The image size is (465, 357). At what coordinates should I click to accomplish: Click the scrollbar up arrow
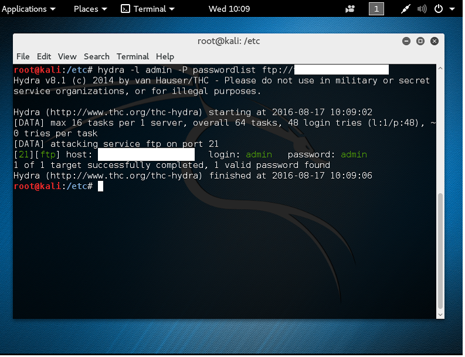click(x=440, y=68)
